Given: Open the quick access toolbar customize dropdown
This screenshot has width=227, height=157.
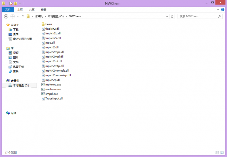Looking at the screenshot, I should coord(20,4).
